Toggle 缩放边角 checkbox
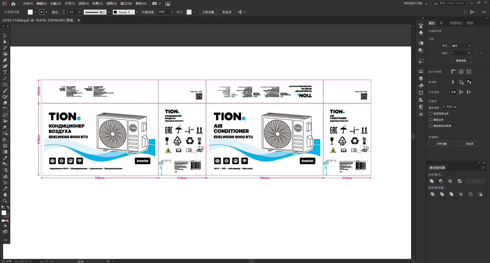This screenshot has height=263, width=490. pos(431,120)
